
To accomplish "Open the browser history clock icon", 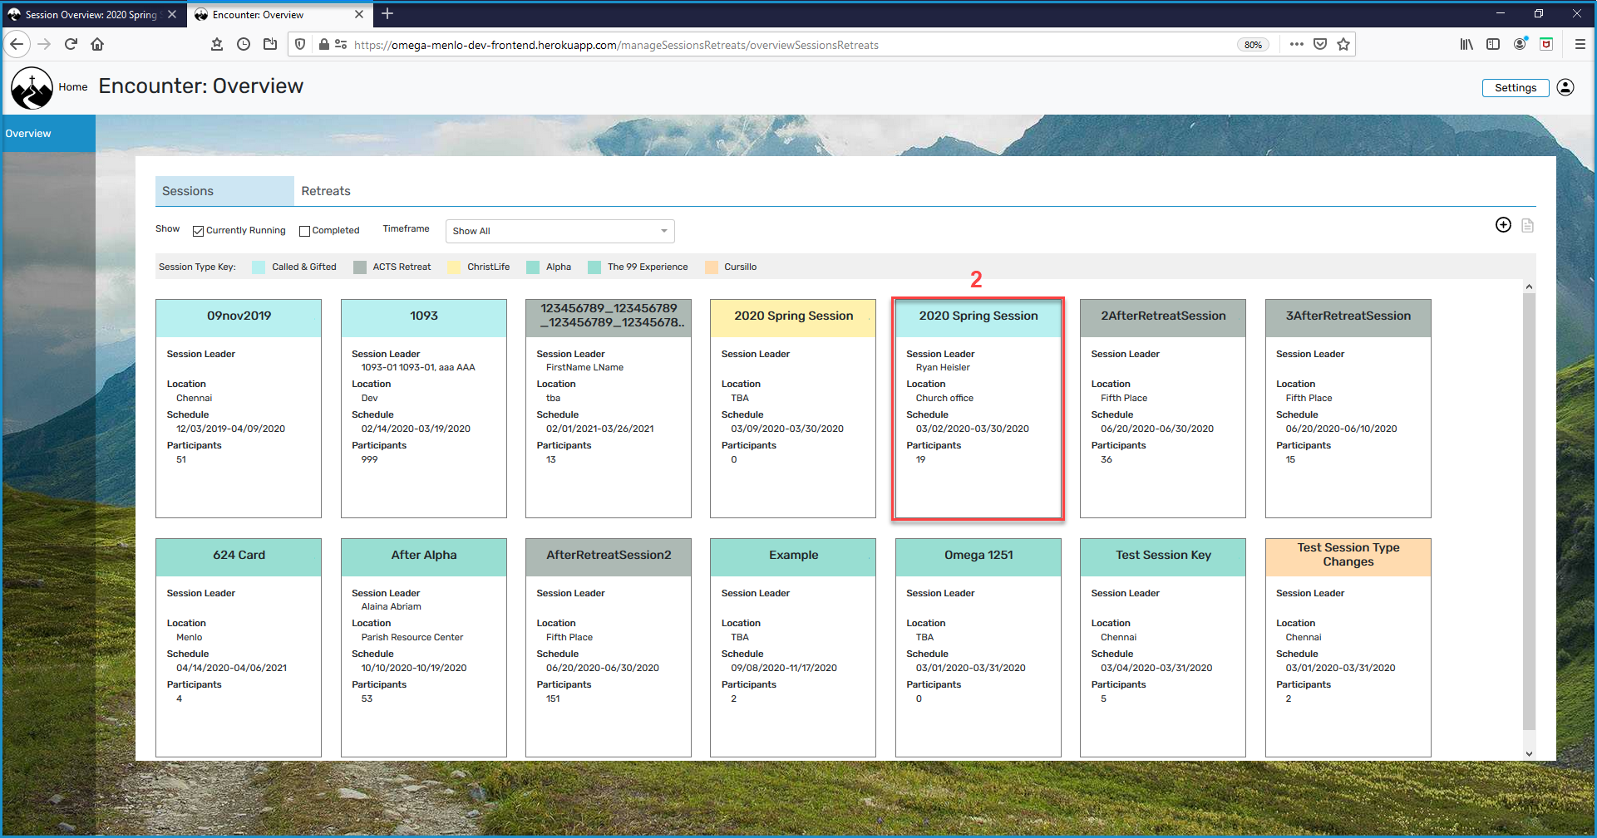I will click(x=244, y=45).
